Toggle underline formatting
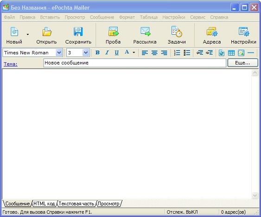This screenshot has height=217, width=261. pyautogui.click(x=117, y=52)
